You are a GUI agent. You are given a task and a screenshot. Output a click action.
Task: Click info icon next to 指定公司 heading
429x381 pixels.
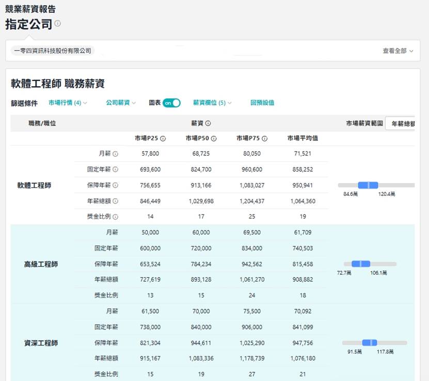click(x=58, y=24)
